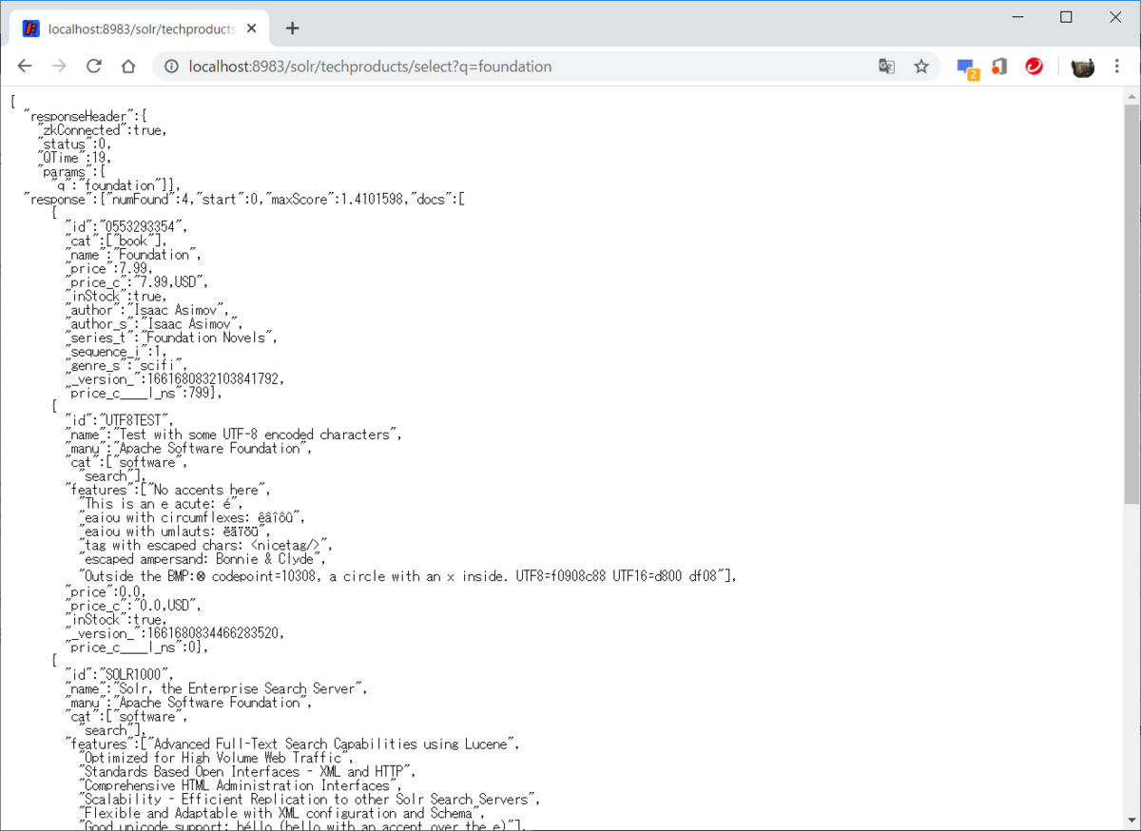Click "Advanced Full-Text Search Capabilities using Lucene"
The width and height of the screenshot is (1141, 831).
[333, 744]
